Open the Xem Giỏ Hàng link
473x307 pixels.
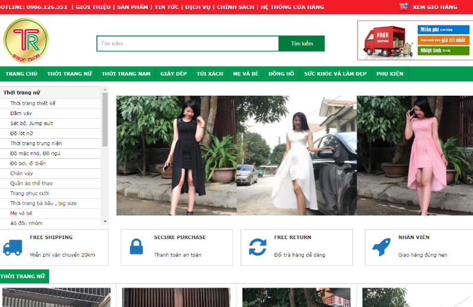click(435, 7)
